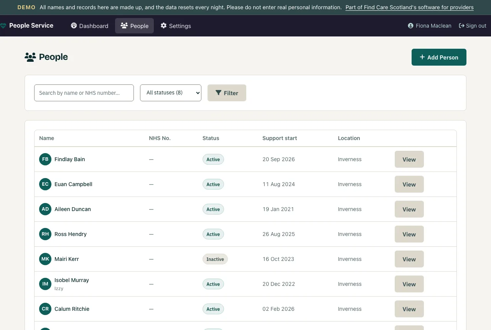This screenshot has width=491, height=330.
Task: Open Find Care Scotland's software for providers link
Action: click(409, 7)
